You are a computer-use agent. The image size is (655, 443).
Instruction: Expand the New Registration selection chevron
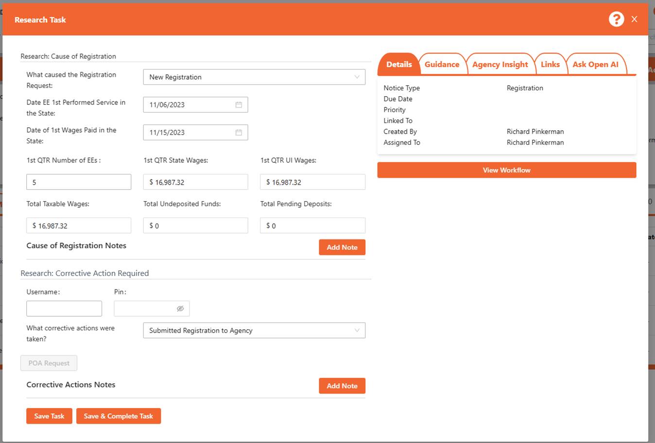tap(357, 77)
